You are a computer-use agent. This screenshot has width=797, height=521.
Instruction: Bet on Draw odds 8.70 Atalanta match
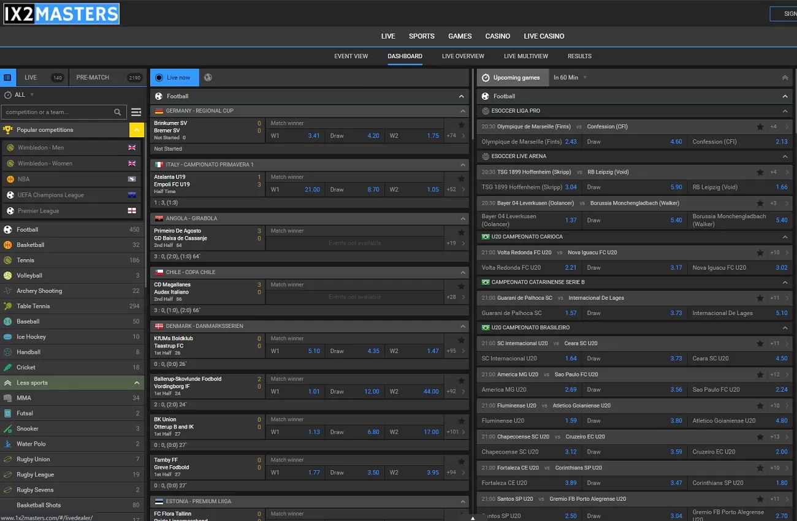[x=355, y=190]
